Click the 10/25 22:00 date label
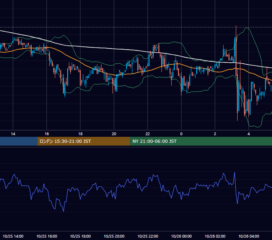Image resolution: width=272 pixels, height=240 pixels. click(x=148, y=236)
